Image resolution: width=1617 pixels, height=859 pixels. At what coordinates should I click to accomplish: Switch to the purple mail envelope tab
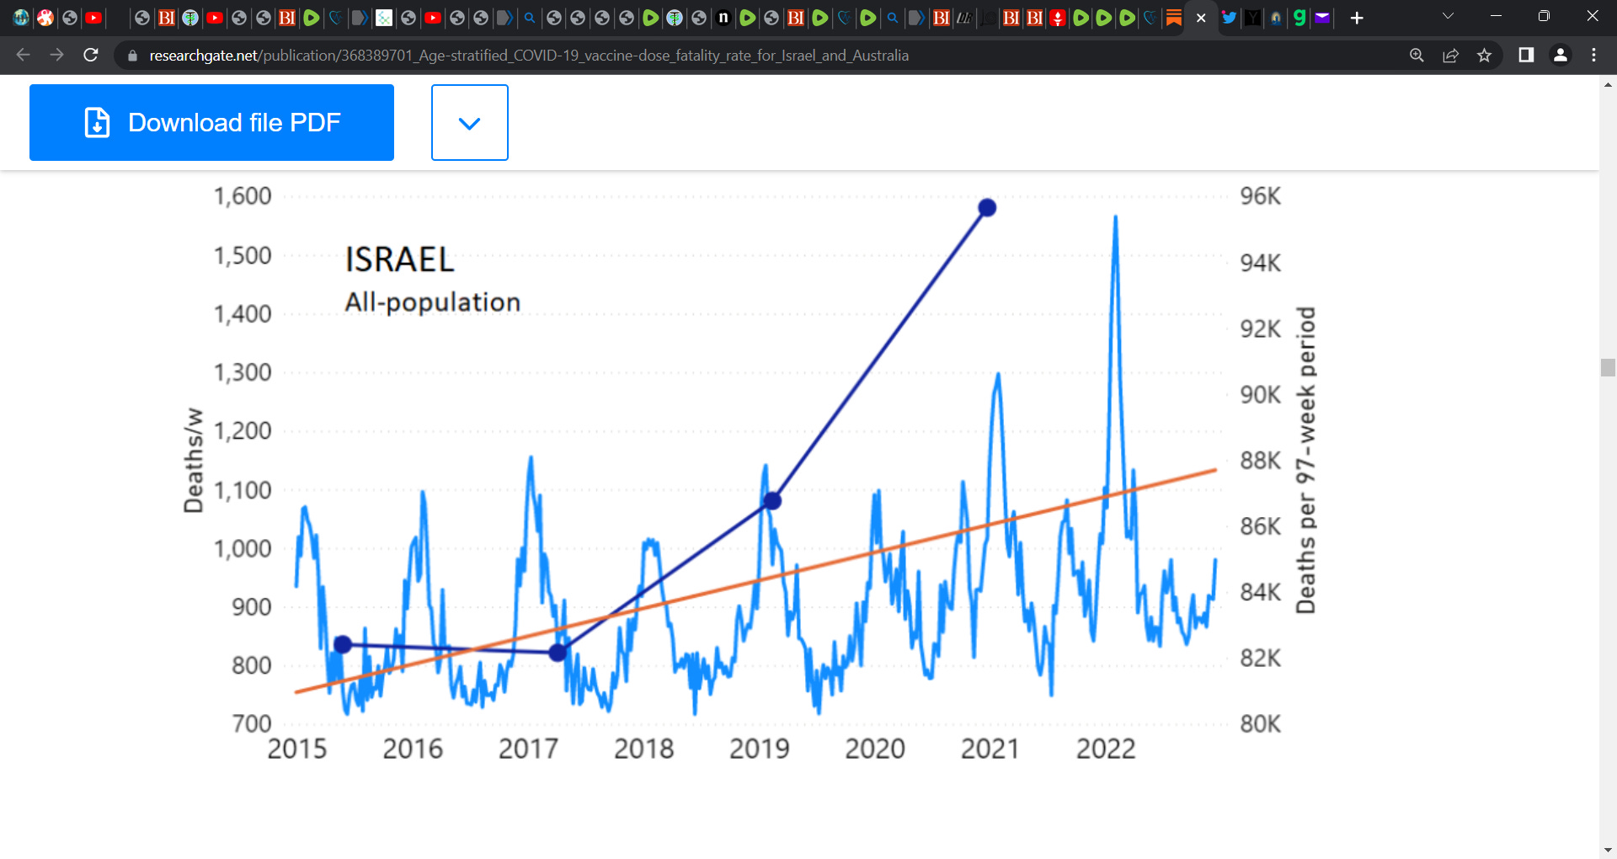[x=1322, y=18]
